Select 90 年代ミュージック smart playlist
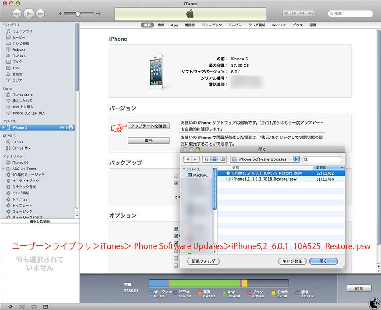 (x=28, y=175)
